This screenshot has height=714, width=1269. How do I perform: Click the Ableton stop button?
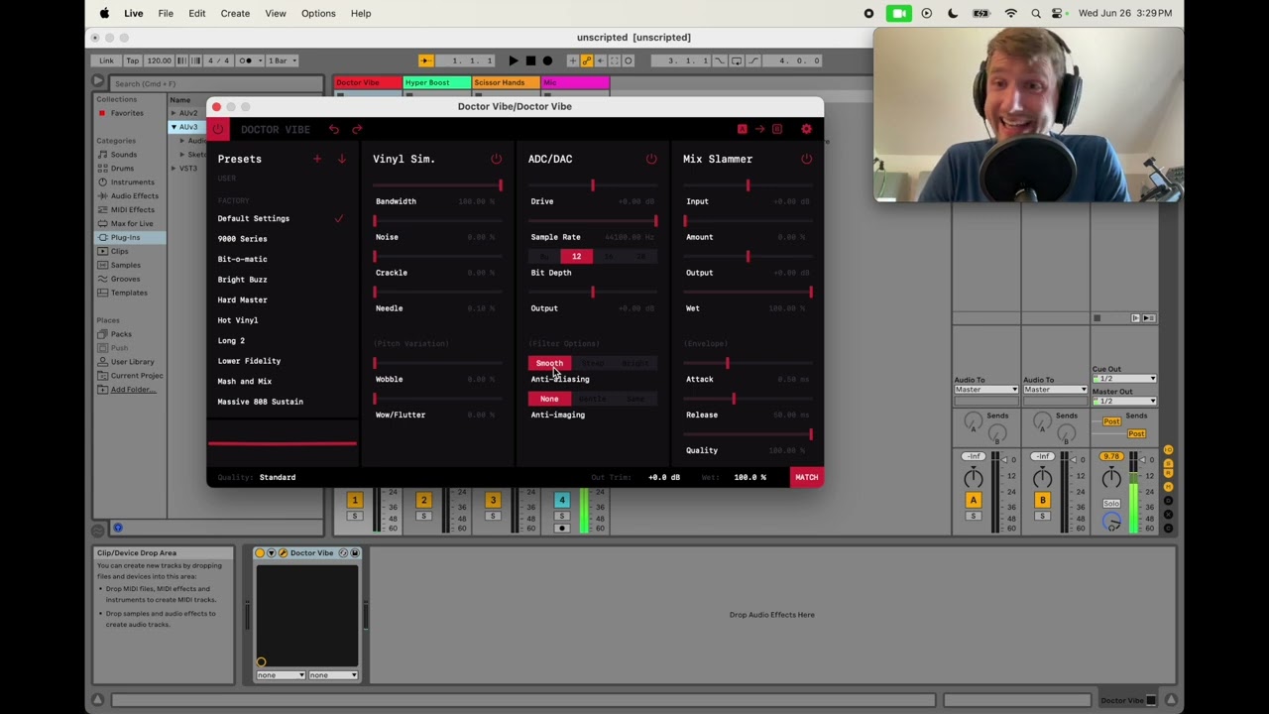[530, 60]
